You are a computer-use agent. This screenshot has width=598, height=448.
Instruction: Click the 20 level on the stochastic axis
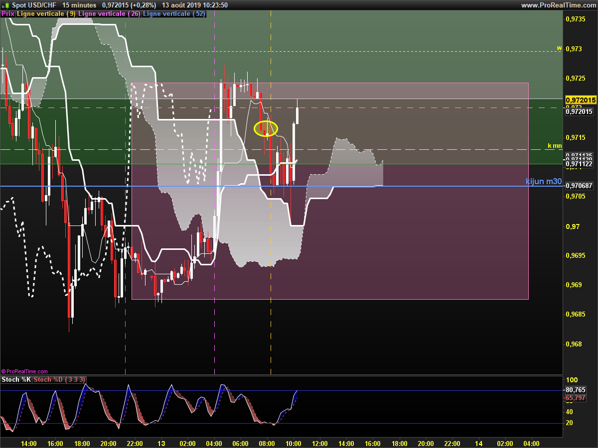(570, 423)
